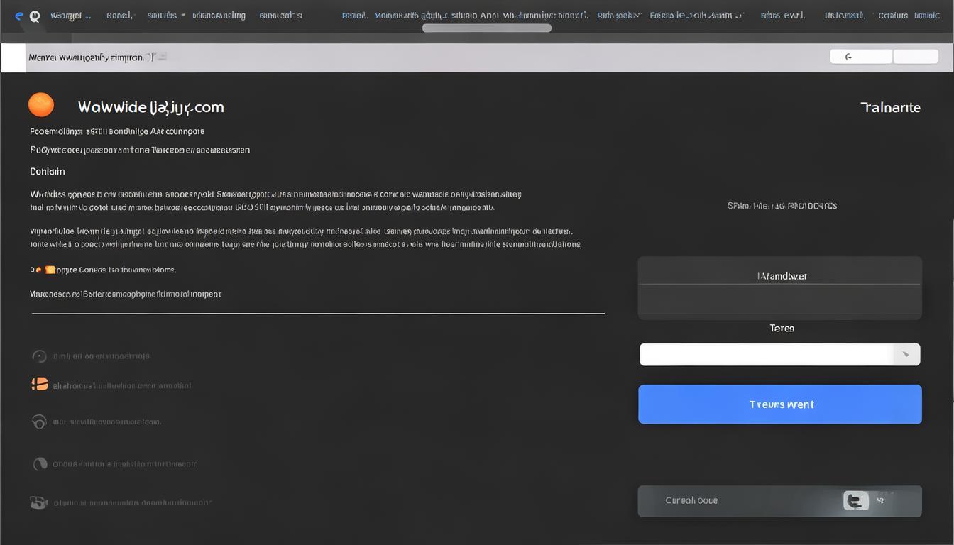The width and height of the screenshot is (954, 545).
Task: Click the magnifier icon in the top bar
Action: tap(34, 16)
